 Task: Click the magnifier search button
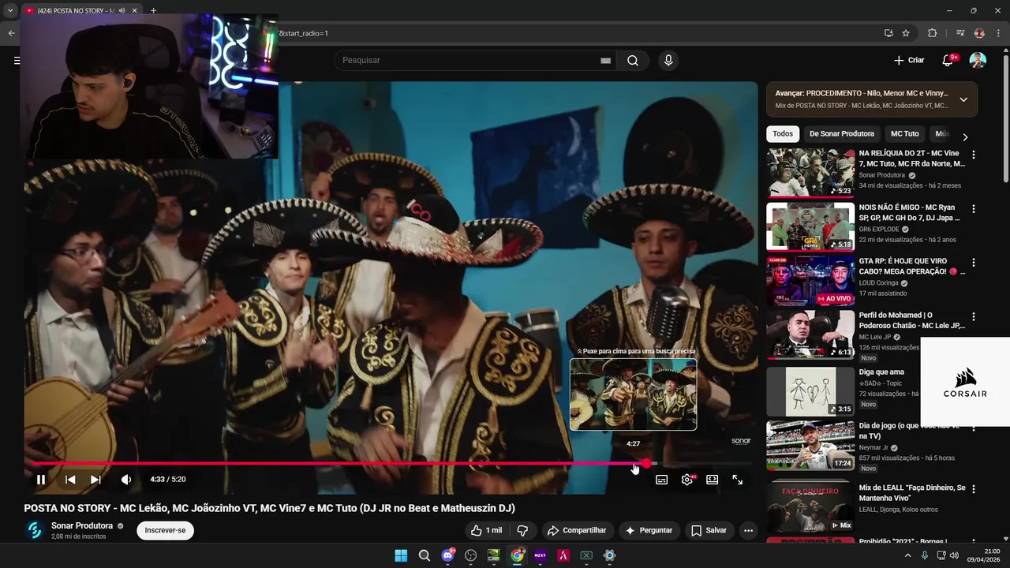pos(633,61)
